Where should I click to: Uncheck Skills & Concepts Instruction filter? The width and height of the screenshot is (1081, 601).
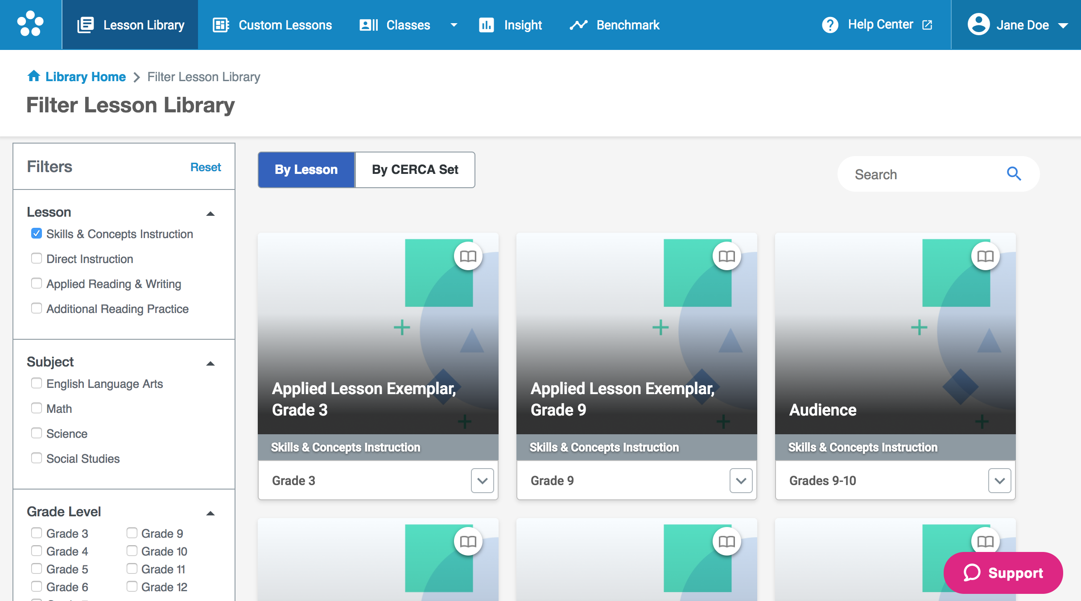click(37, 234)
